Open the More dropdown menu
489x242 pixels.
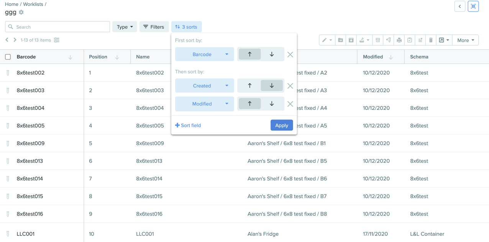(x=465, y=40)
